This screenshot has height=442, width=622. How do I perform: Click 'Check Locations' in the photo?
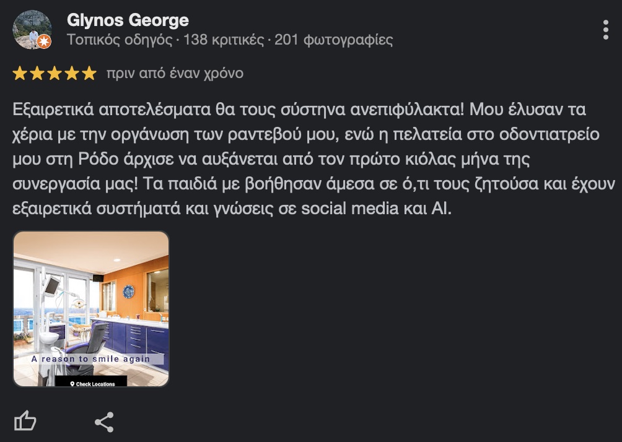[92, 384]
